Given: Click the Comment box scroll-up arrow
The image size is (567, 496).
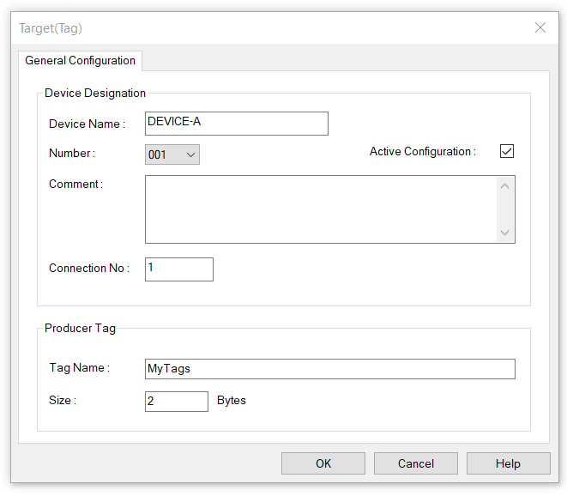Looking at the screenshot, I should (x=504, y=186).
